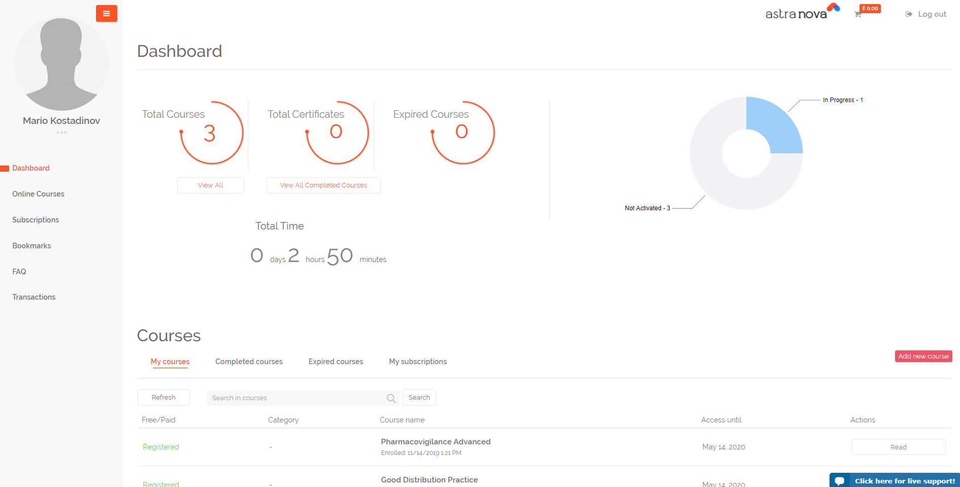This screenshot has width=960, height=487.
Task: Click the In Progress - 1 chart label
Action: click(843, 100)
